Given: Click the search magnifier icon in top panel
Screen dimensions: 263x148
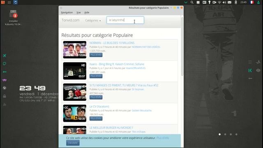Looking at the screenshot, I should [x=192, y=2].
